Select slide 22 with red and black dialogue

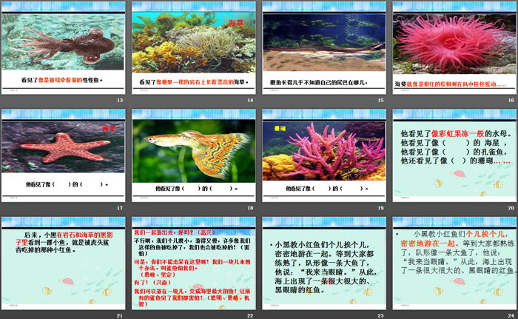(x=194, y=263)
